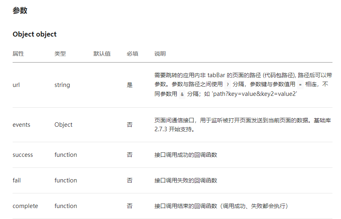Select the 'Object object' heading

[x=35, y=34]
